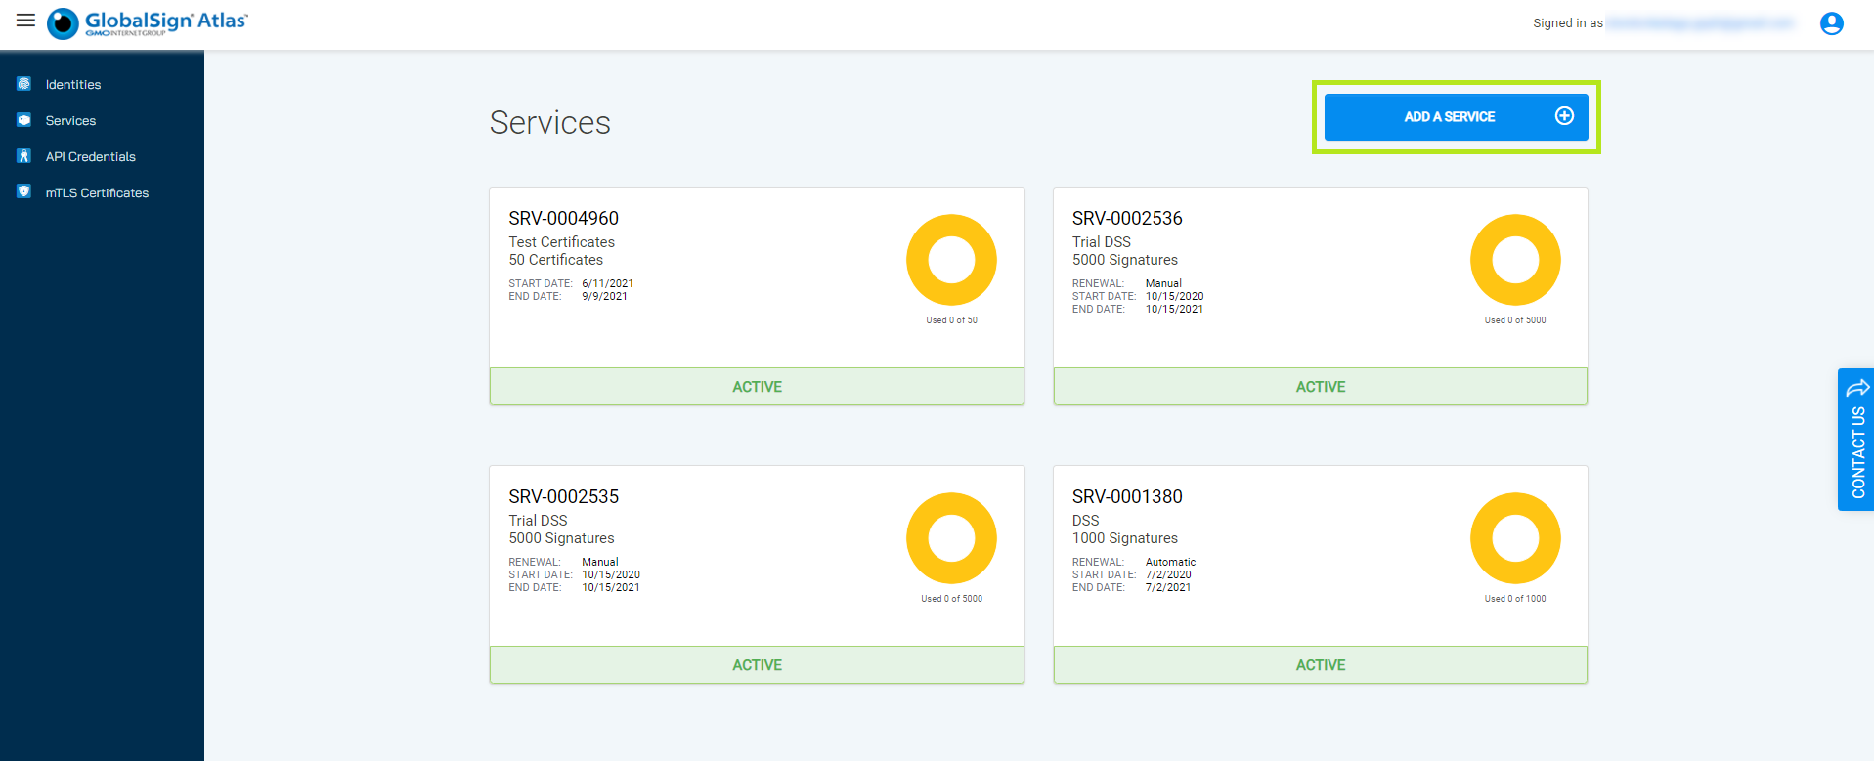Open the user account profile icon
Viewport: 1874px width, 761px height.
pos(1831,23)
